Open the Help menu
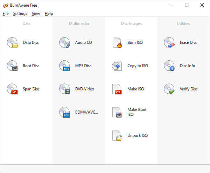Screen dimensions: 210x173 click(x=49, y=14)
